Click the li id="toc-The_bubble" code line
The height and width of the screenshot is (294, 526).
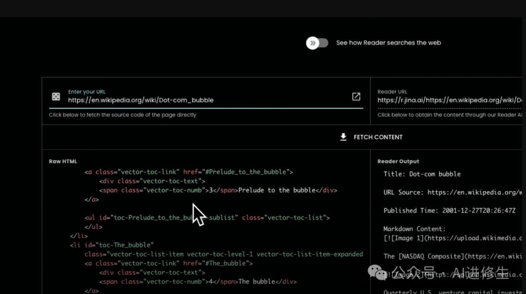112,245
